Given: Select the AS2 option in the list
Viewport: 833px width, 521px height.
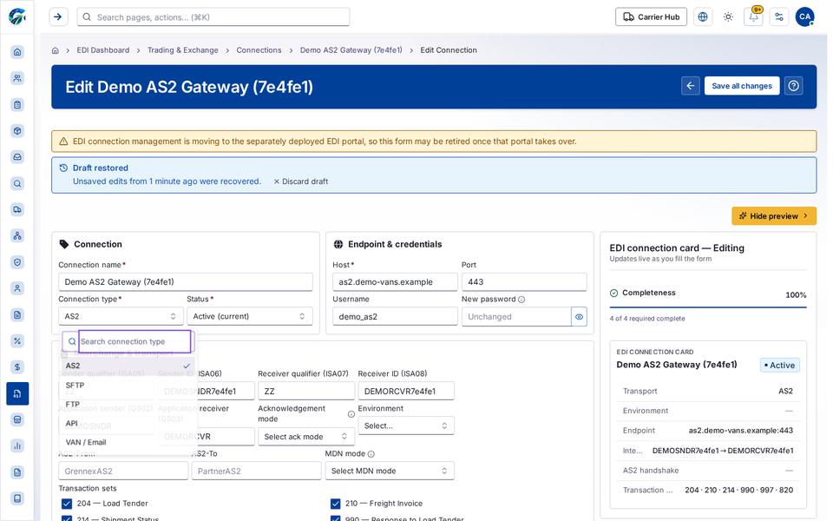Looking at the screenshot, I should 127,366.
